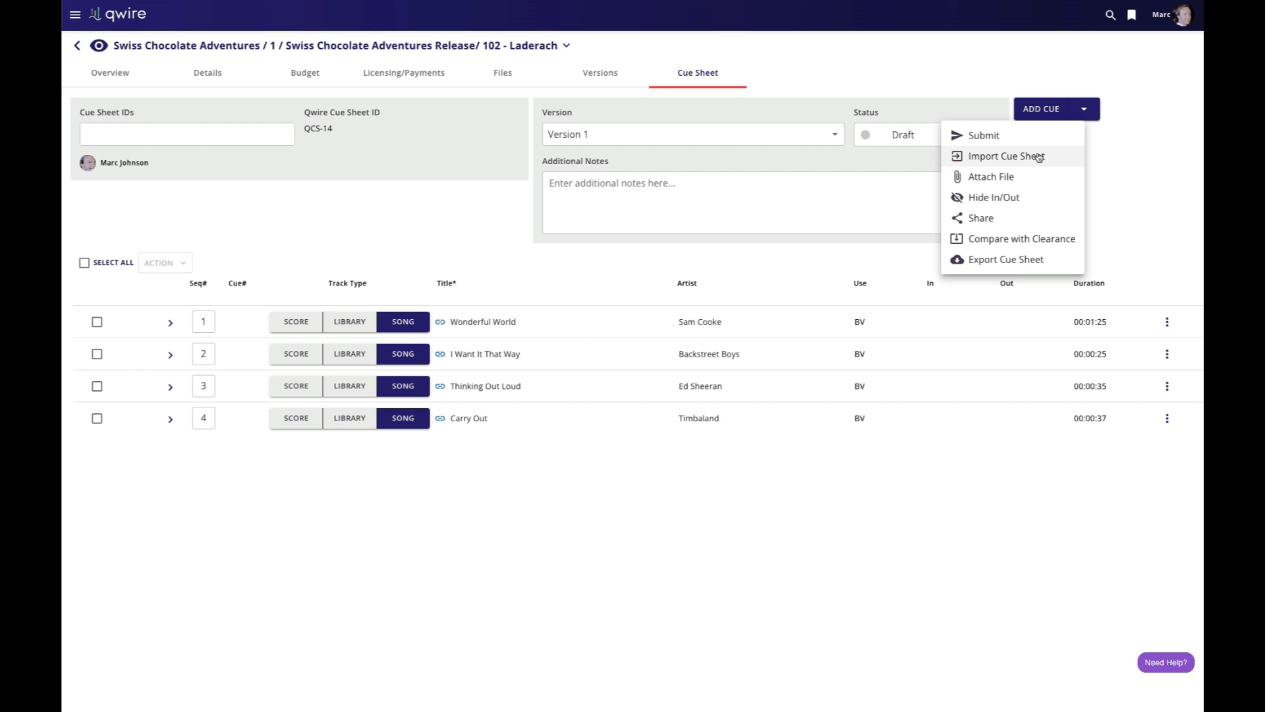
Task: Check the Select All checkbox
Action: coord(84,263)
